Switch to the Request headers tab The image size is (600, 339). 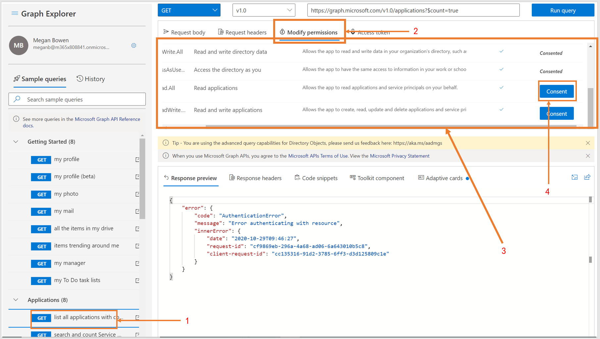(242, 32)
